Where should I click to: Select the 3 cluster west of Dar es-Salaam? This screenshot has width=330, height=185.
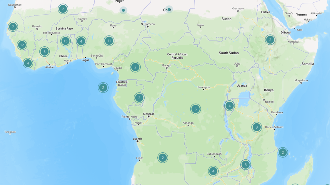[256, 127]
